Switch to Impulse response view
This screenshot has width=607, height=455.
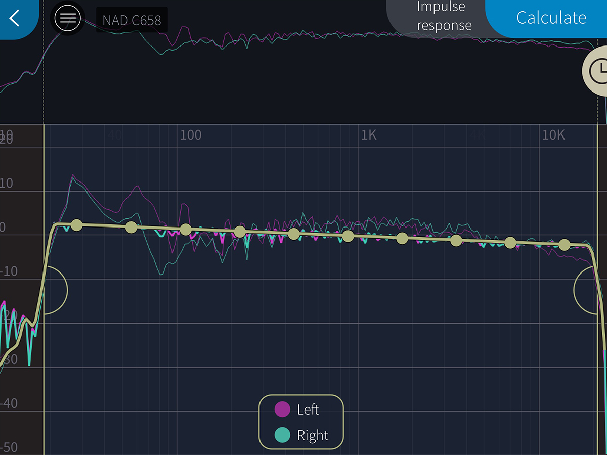444,17
